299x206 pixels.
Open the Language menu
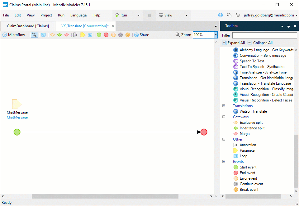78,15
